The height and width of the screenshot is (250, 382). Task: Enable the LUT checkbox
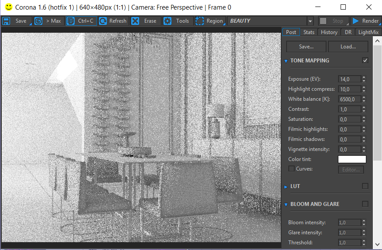click(x=365, y=186)
